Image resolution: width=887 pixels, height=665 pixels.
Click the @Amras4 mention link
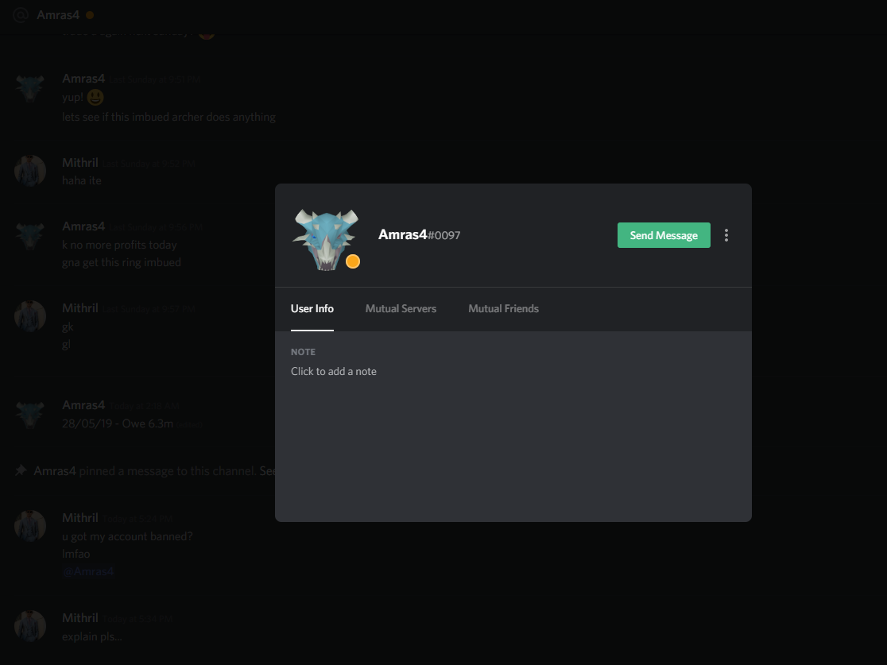(x=88, y=572)
